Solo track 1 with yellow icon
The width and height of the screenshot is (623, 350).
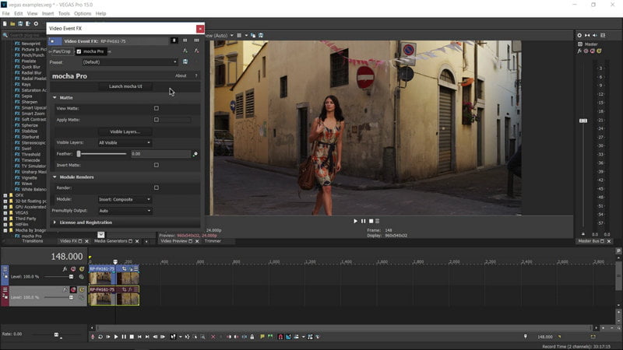(x=82, y=269)
